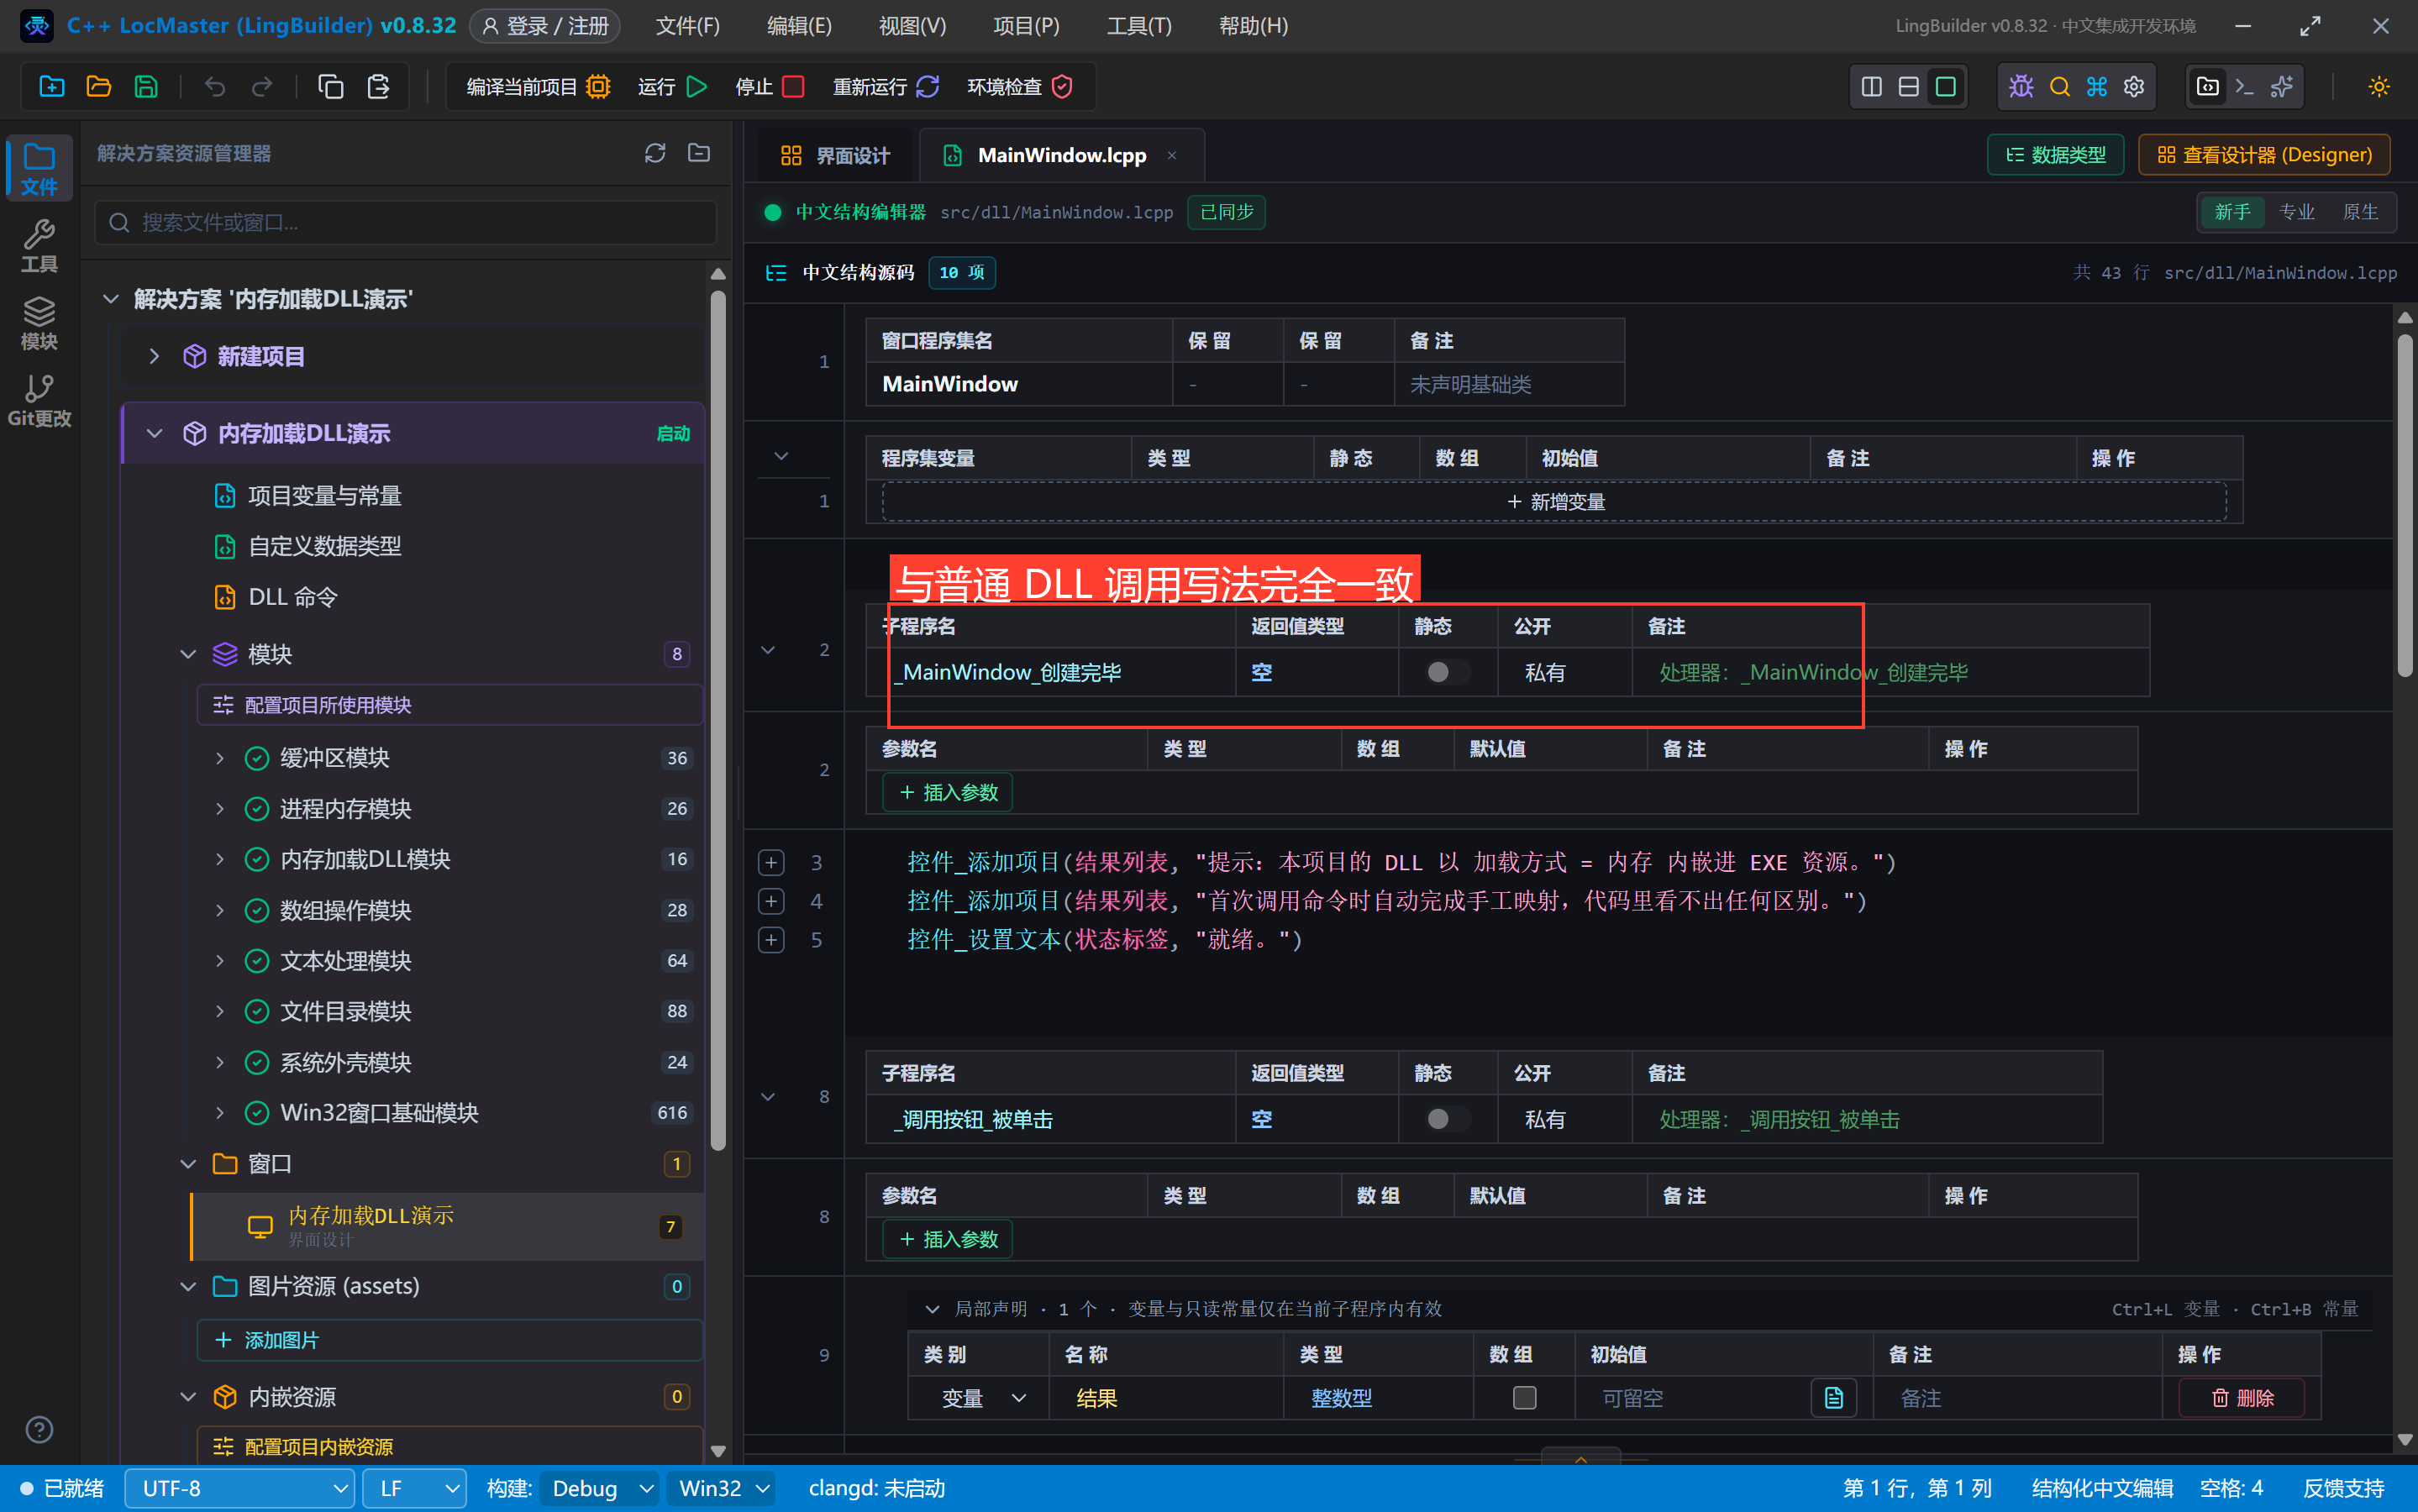2418x1512 pixels.
Task: Select 新手 editor mode
Action: tap(2232, 212)
